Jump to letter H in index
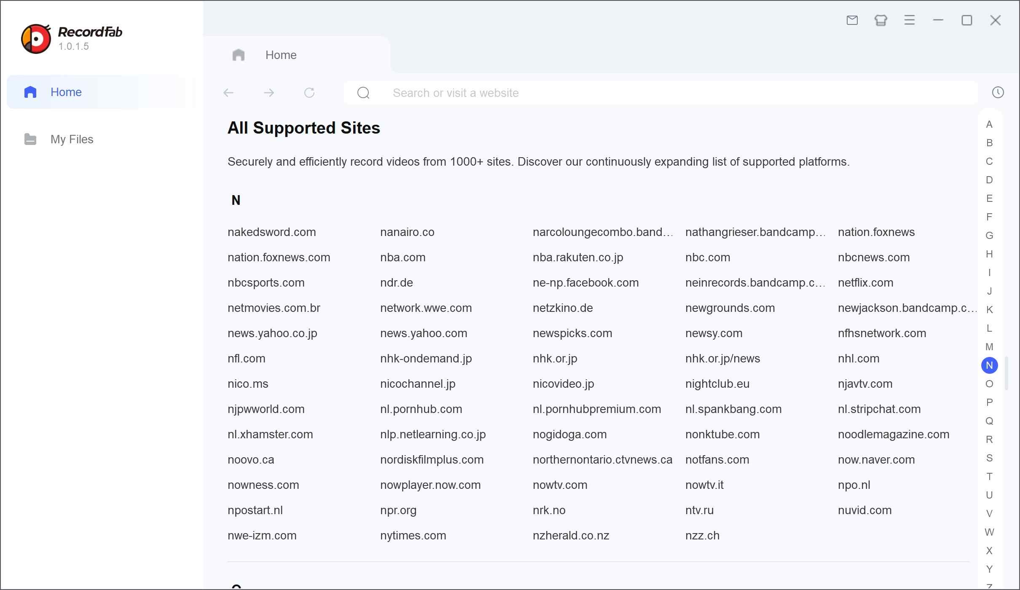Image resolution: width=1020 pixels, height=590 pixels. coord(989,254)
